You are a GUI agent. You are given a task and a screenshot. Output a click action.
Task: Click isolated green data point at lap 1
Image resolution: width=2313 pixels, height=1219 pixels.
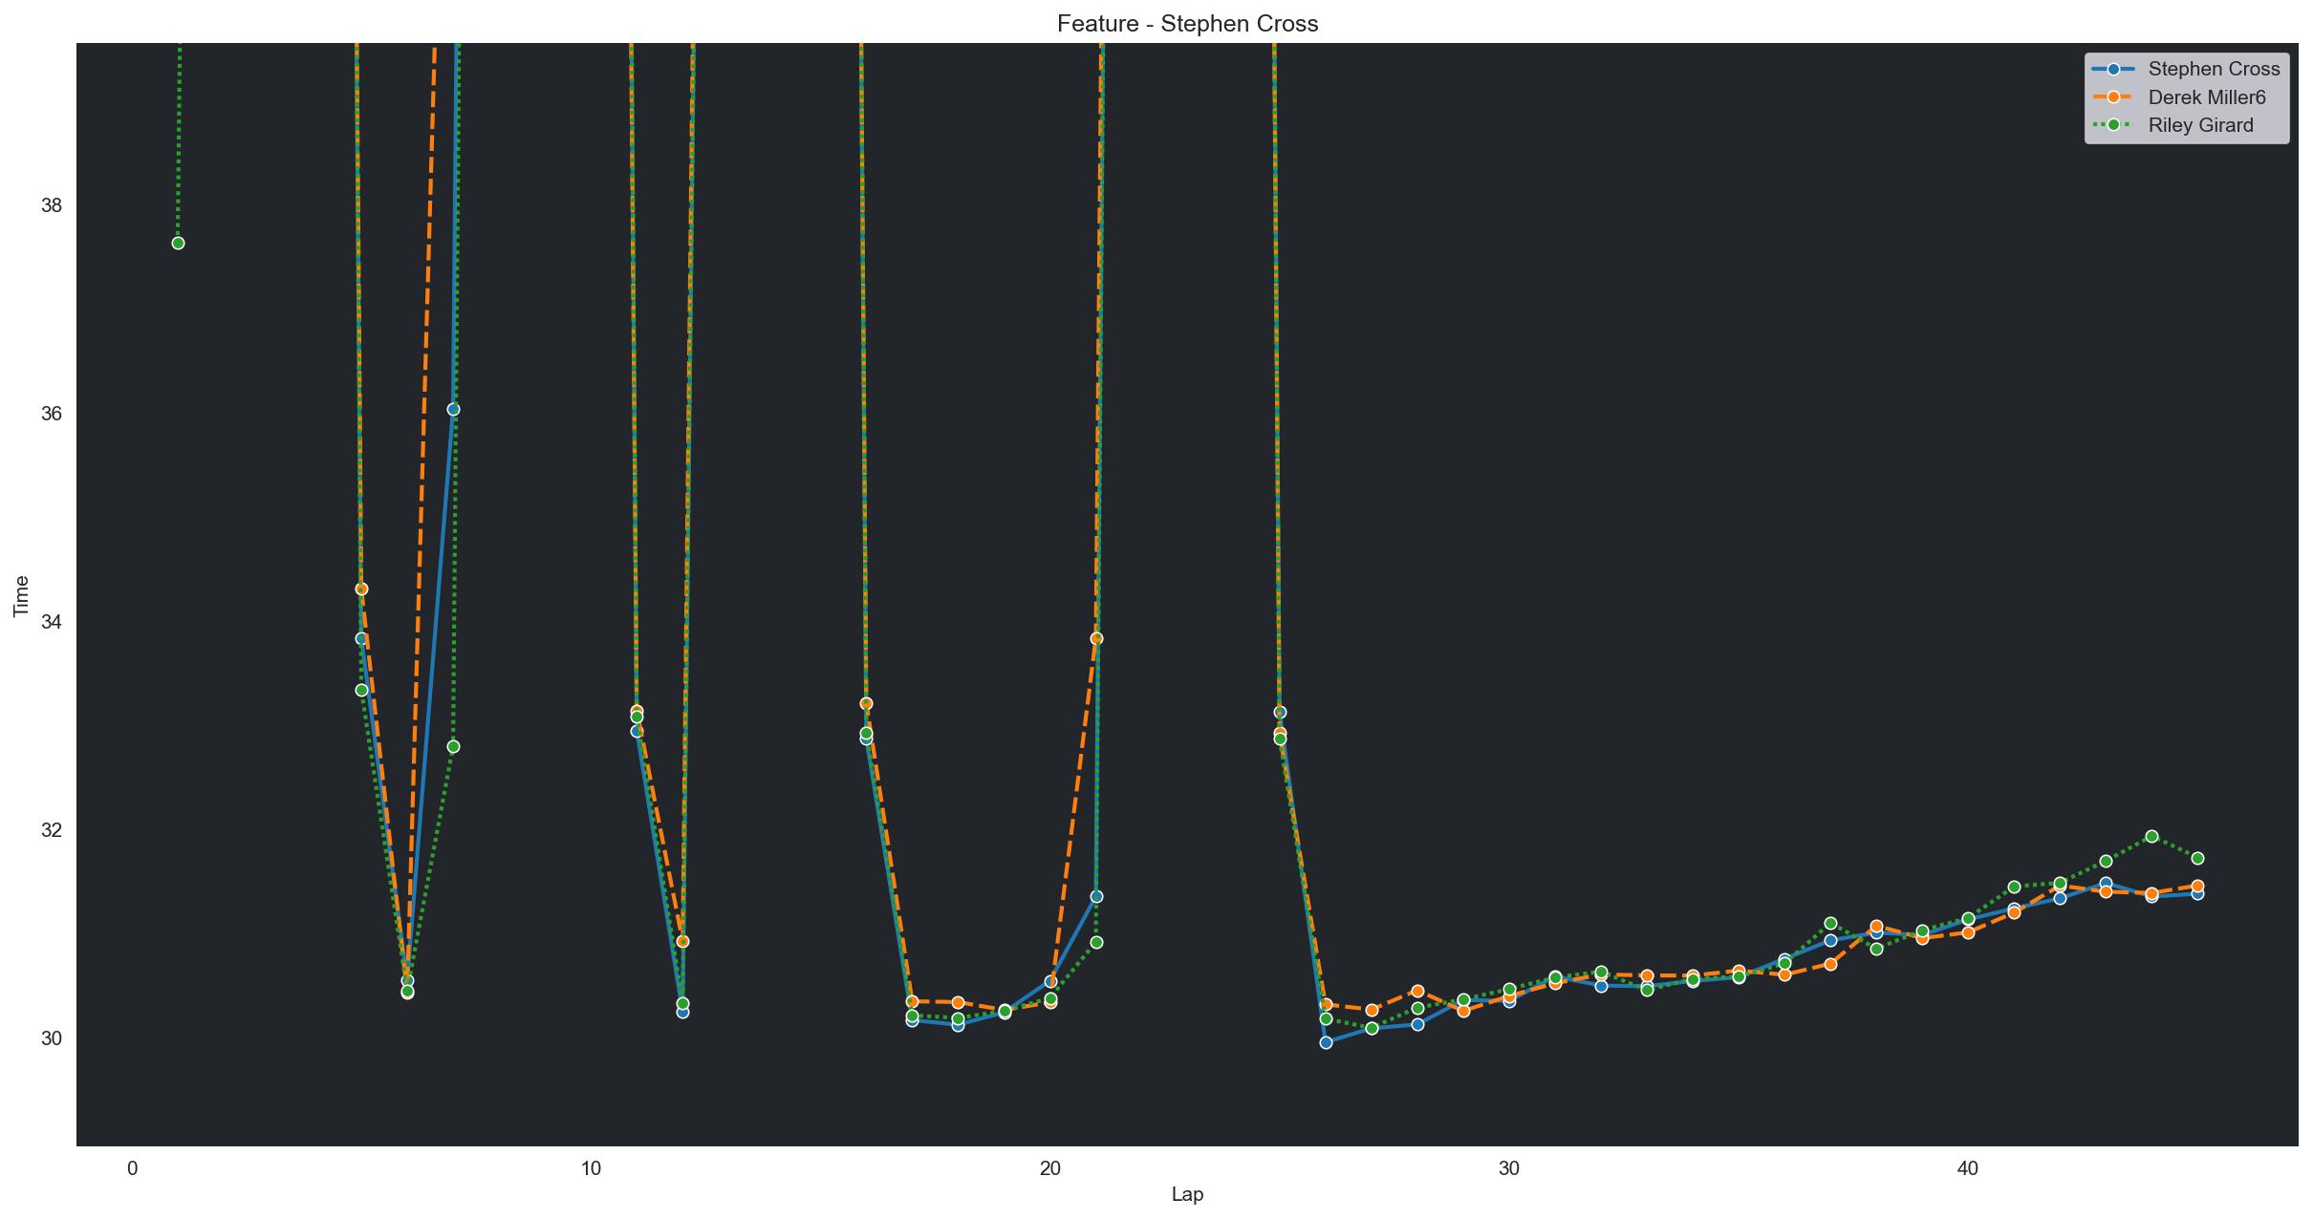(178, 243)
